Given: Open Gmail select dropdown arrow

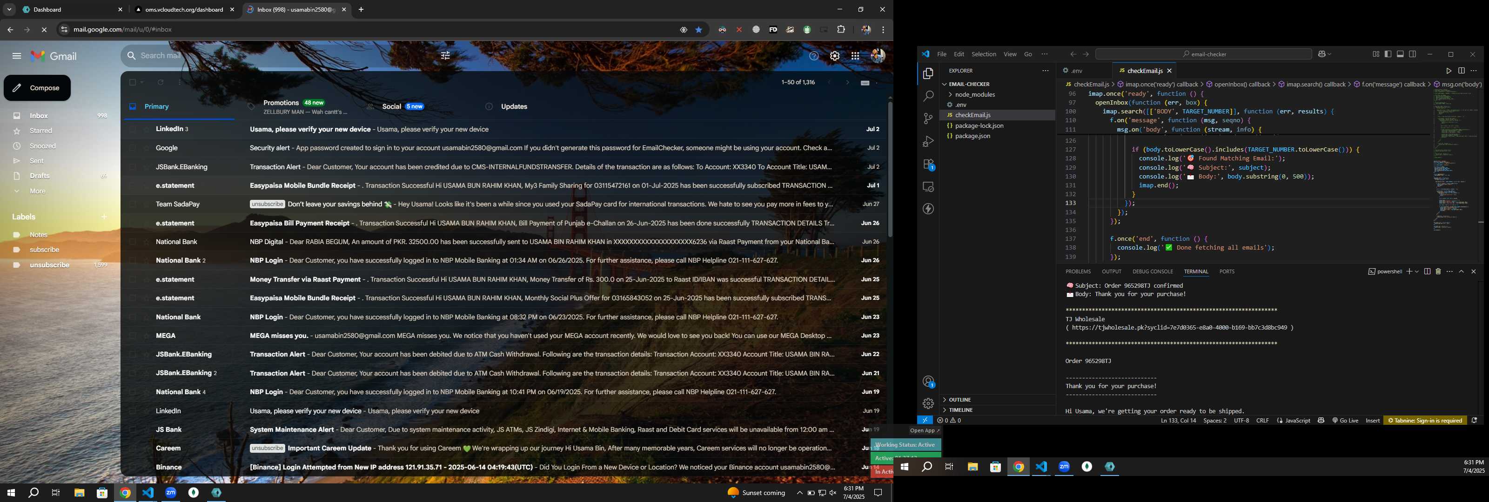Looking at the screenshot, I should pyautogui.click(x=142, y=83).
